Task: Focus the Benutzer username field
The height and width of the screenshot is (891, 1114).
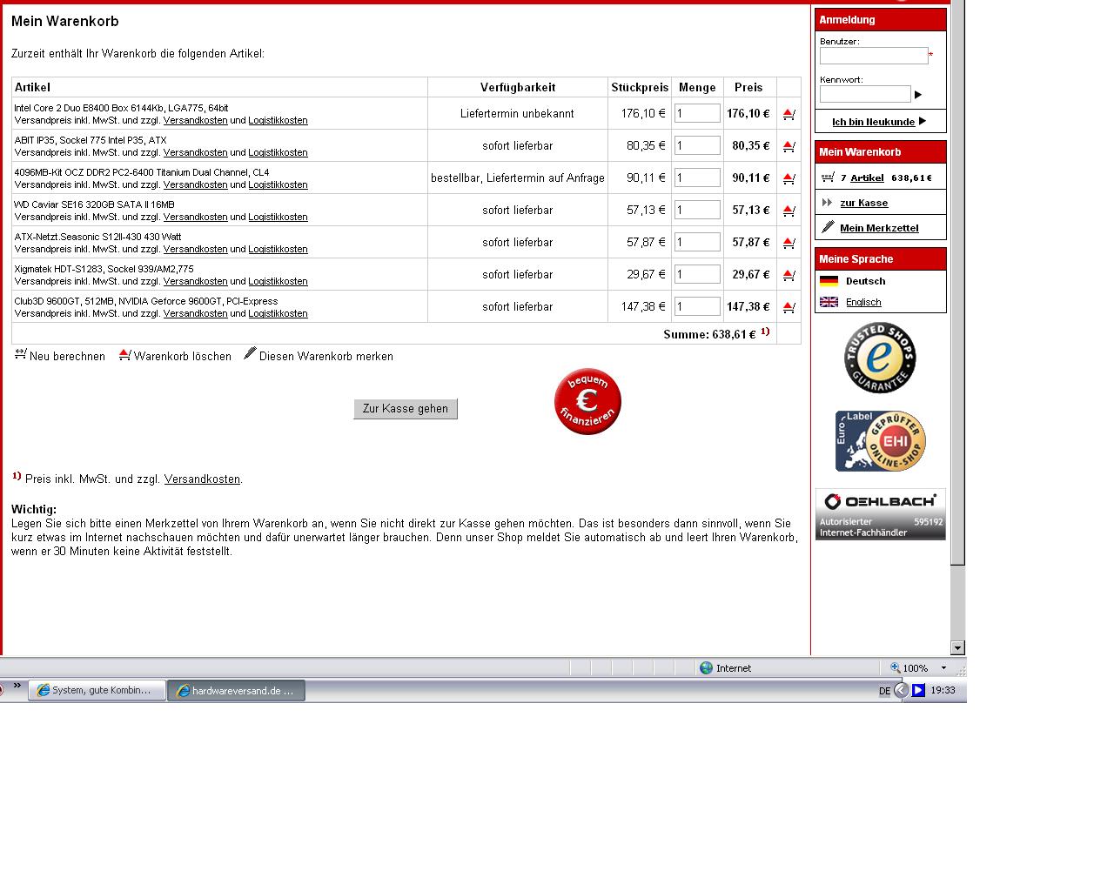Action: pos(874,56)
